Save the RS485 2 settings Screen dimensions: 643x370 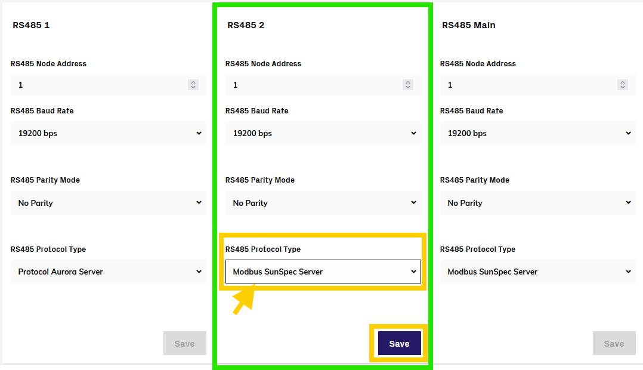pos(399,344)
